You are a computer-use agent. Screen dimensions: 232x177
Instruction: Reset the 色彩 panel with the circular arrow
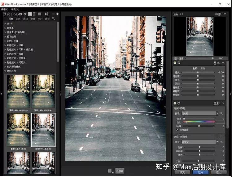pyautogui.click(x=179, y=103)
